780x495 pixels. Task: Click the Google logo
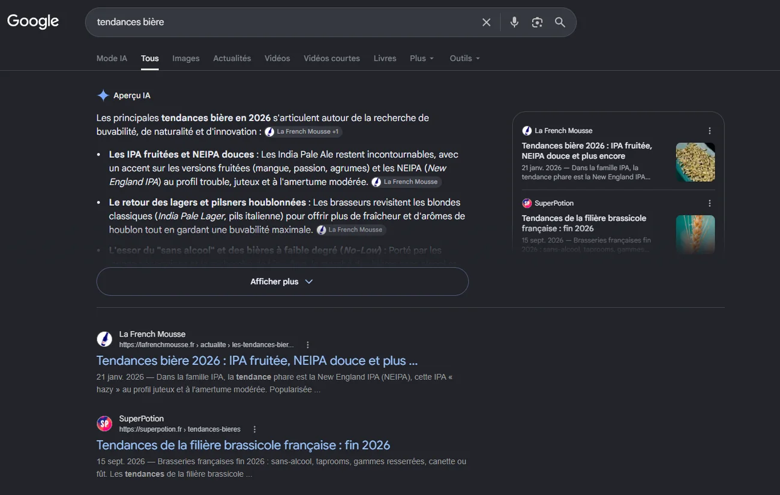[x=33, y=22]
